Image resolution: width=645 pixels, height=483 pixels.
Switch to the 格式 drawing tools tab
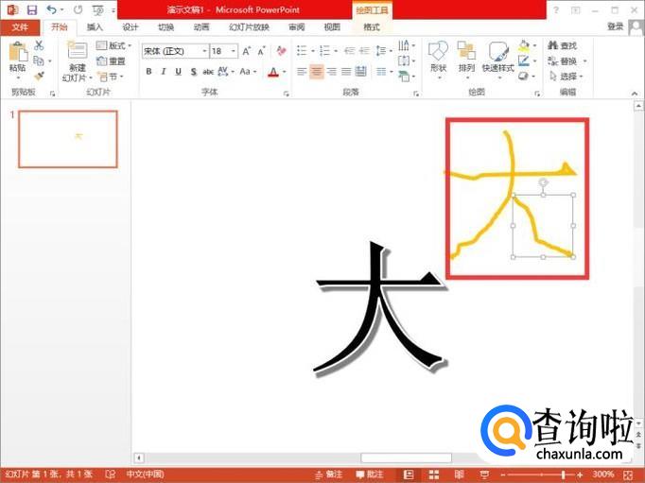[x=372, y=27]
